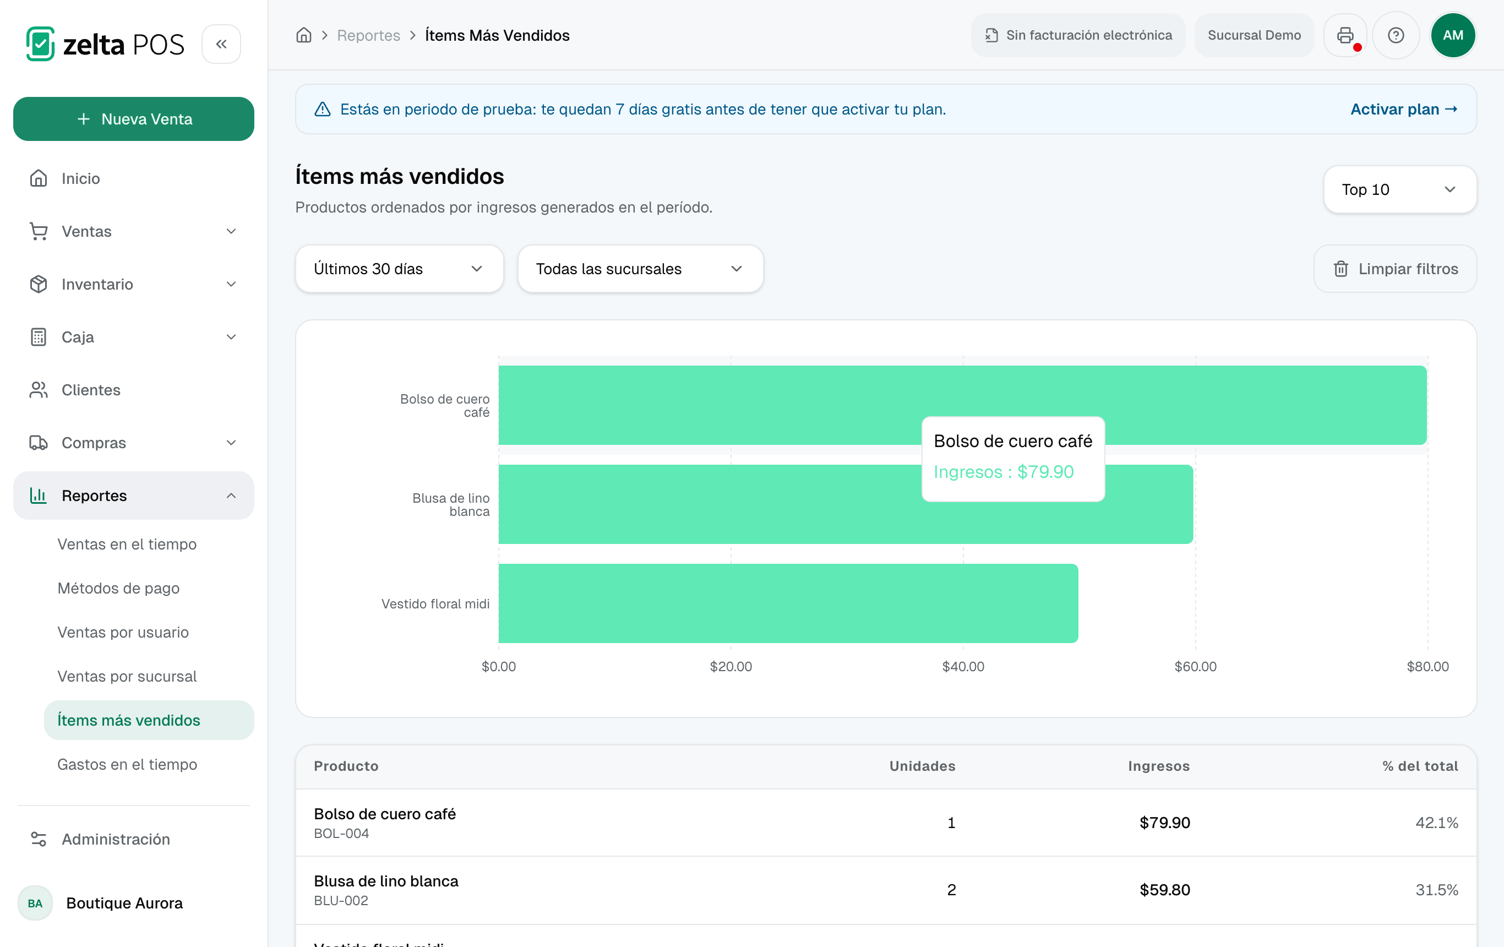The height and width of the screenshot is (947, 1504).
Task: Expand the Inventario section
Action: point(134,284)
